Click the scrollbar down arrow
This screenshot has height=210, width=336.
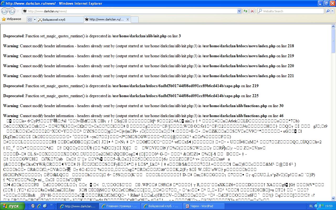pos(333,198)
